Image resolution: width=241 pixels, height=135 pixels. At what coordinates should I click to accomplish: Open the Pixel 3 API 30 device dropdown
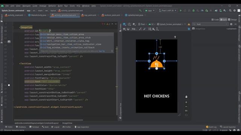(x=168, y=10)
